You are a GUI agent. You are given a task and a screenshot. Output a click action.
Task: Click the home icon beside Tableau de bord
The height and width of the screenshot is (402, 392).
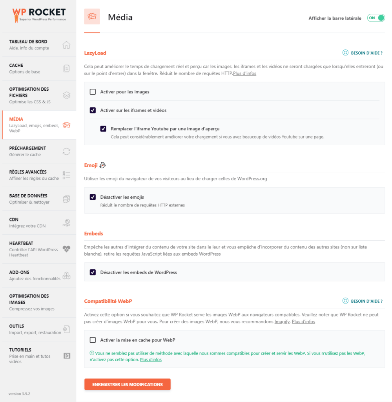click(x=66, y=45)
